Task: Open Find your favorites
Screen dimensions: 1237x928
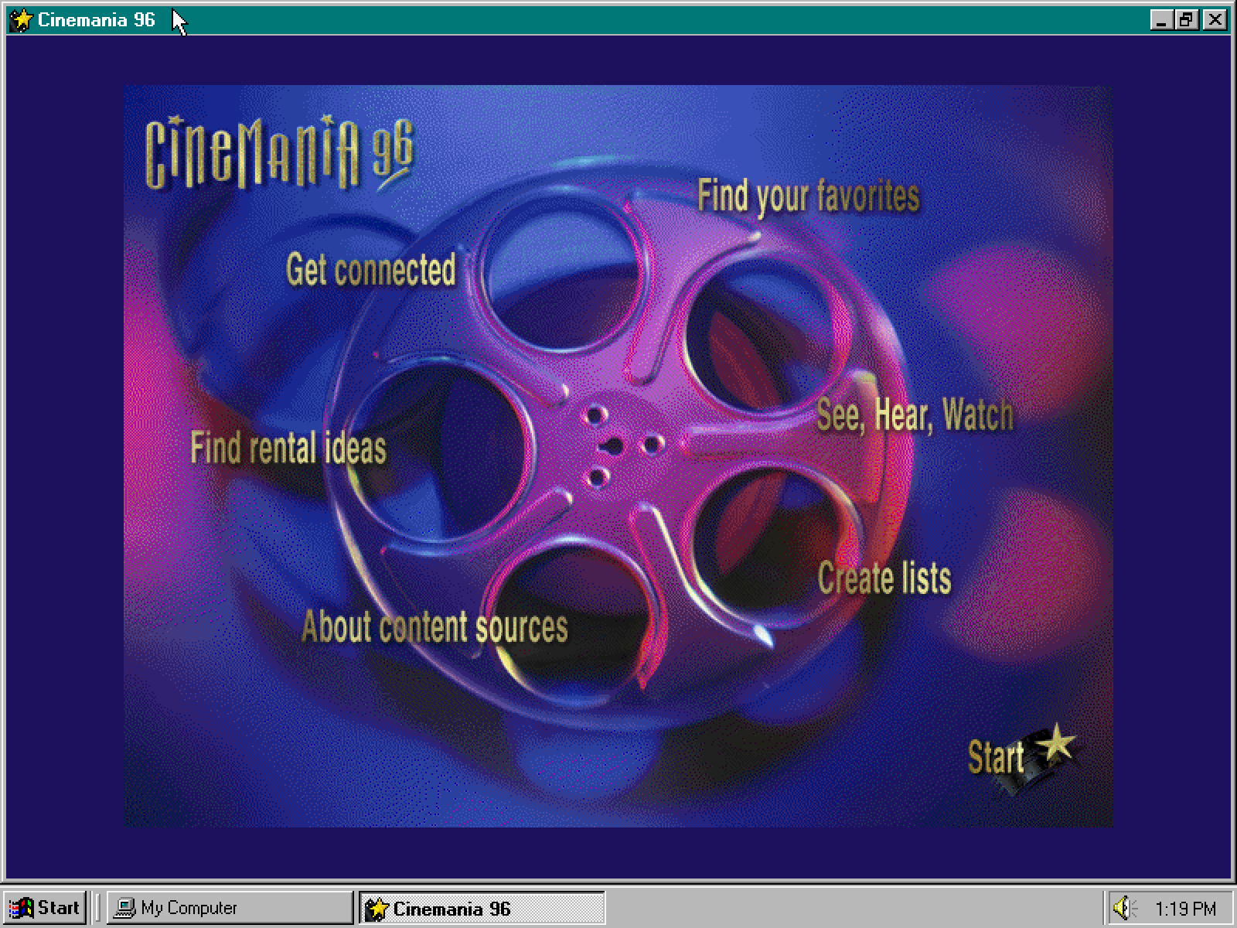Action: pyautogui.click(x=808, y=196)
